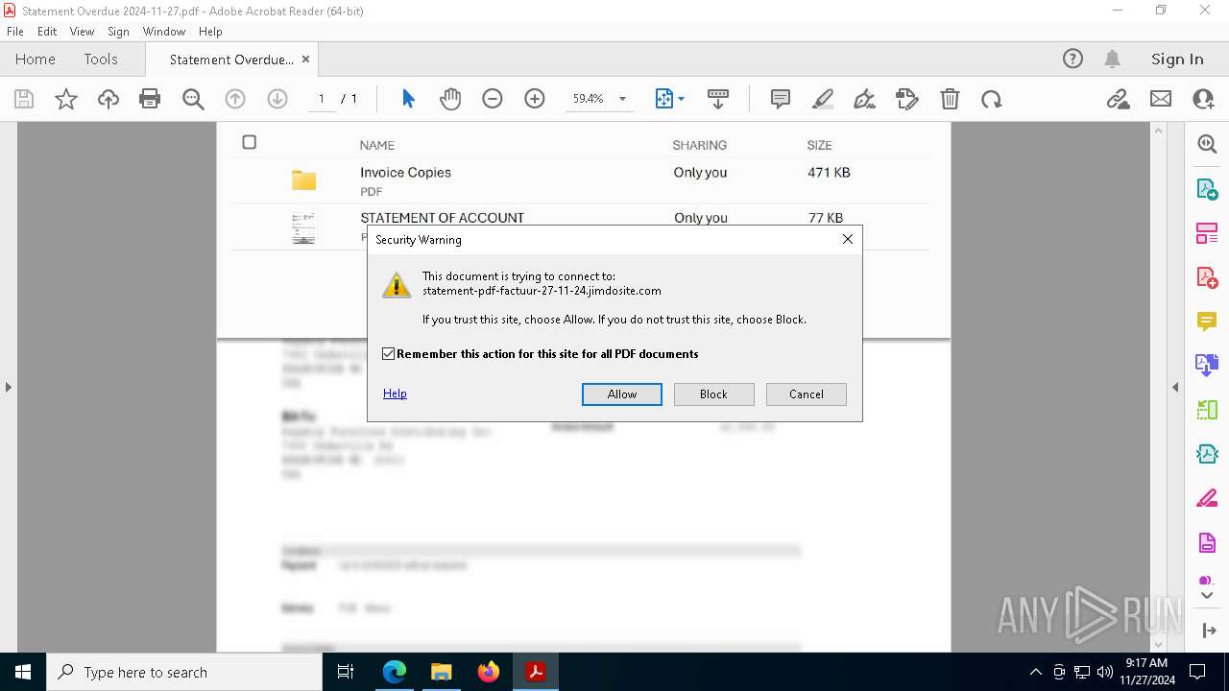1229x691 pixels.
Task: Zoom out with the minus icon
Action: click(x=493, y=99)
